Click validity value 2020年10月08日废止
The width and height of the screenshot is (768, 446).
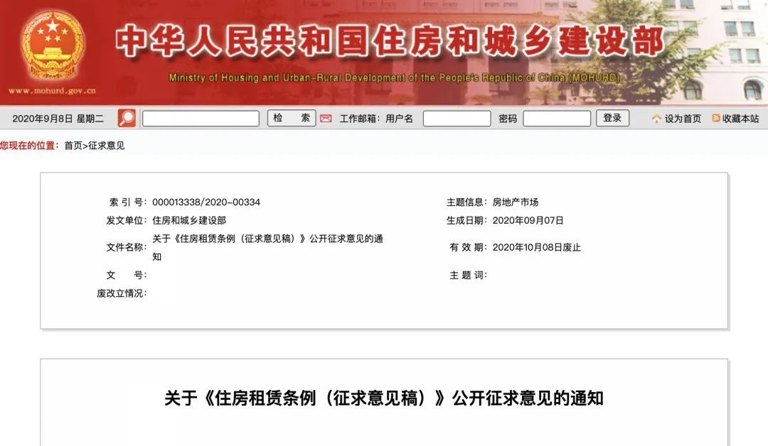tap(536, 247)
